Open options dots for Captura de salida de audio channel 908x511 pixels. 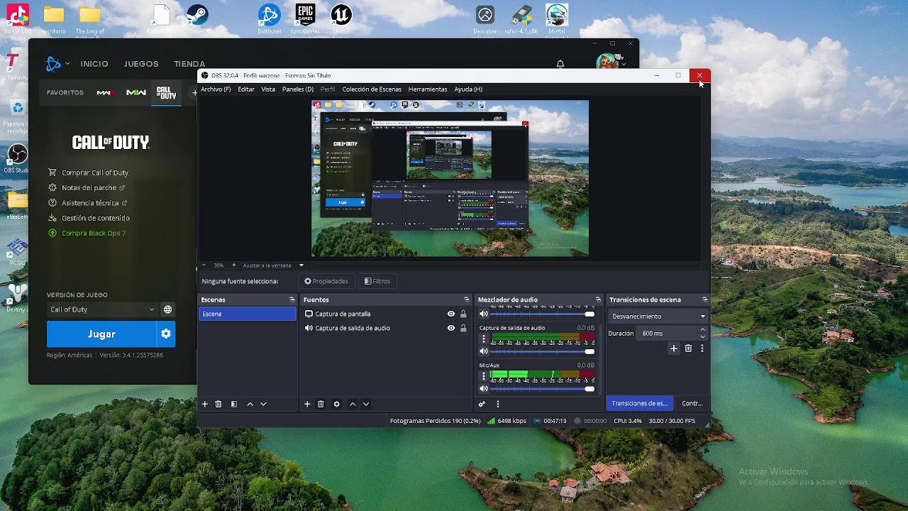coord(484,339)
